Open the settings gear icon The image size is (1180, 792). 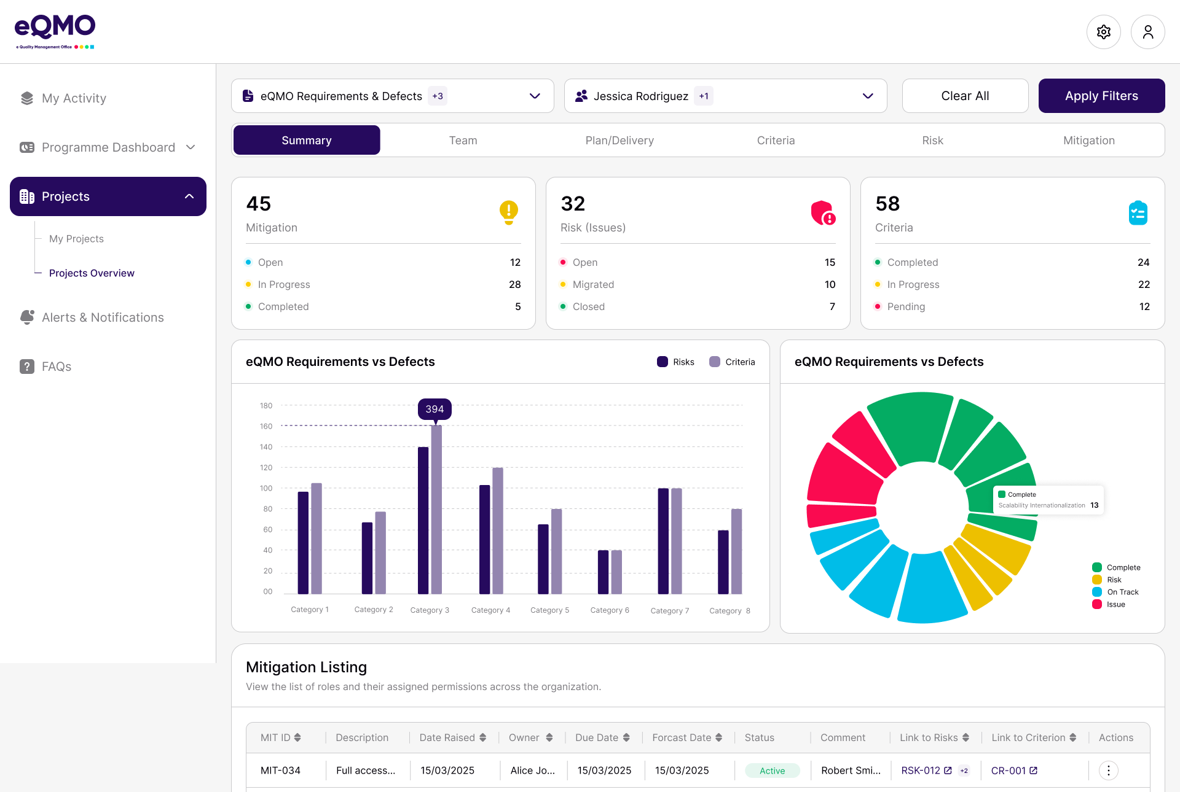pyautogui.click(x=1103, y=32)
